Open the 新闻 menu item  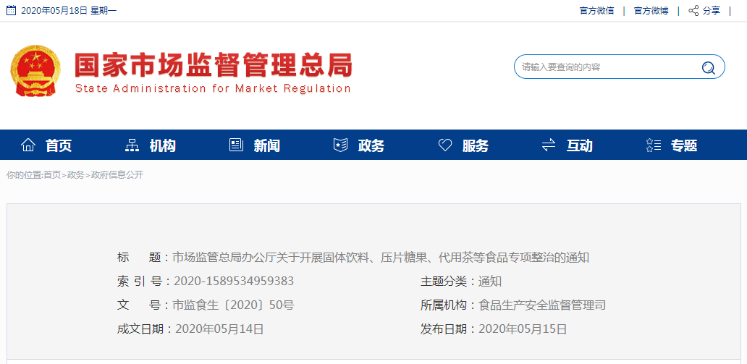click(x=266, y=145)
